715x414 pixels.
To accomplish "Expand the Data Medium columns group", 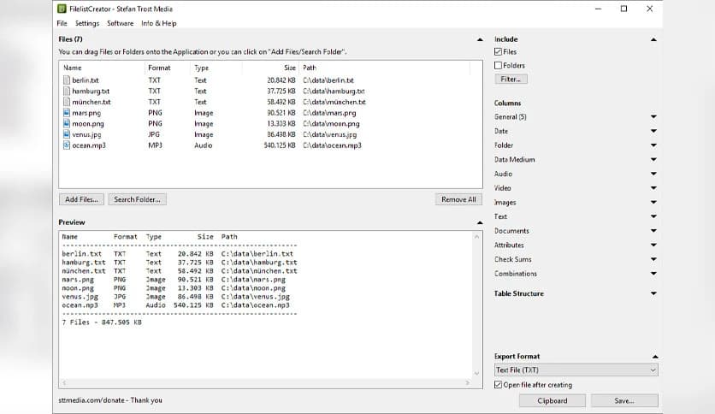I will 653,160.
